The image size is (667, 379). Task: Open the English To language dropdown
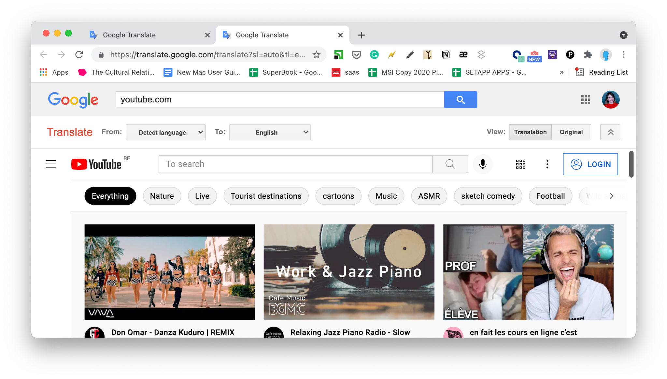pos(270,132)
